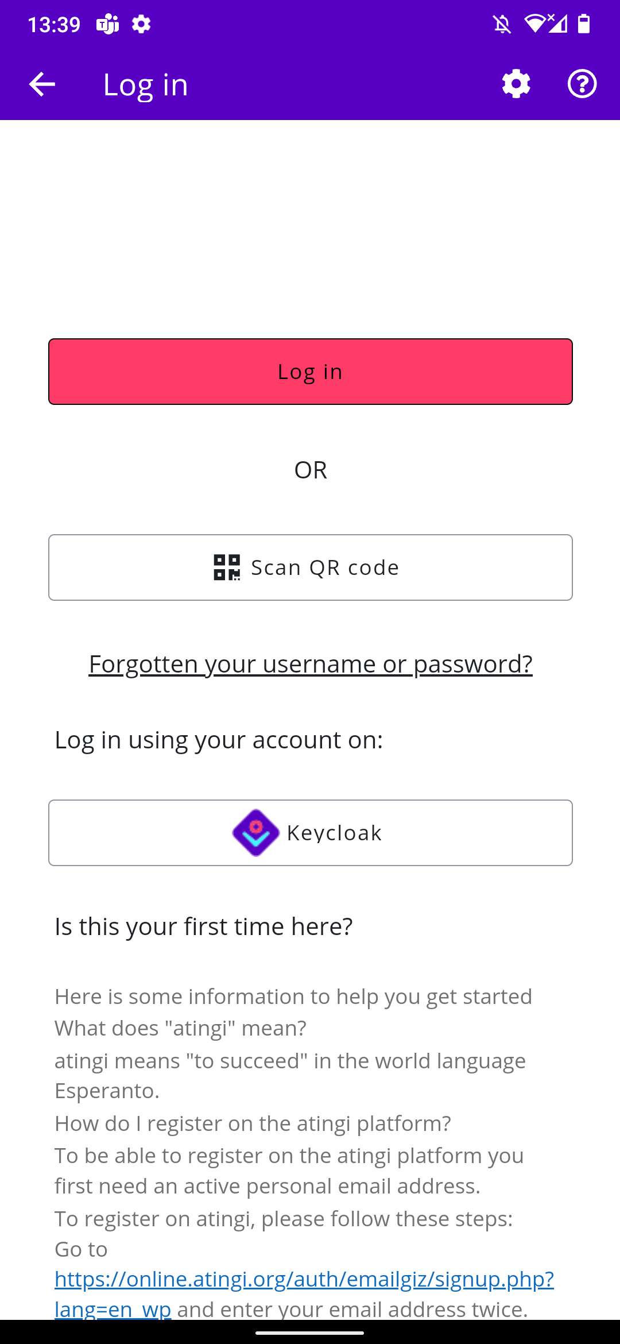Viewport: 620px width, 1344px height.
Task: Tap the 13:39 clock in status bar
Action: pyautogui.click(x=54, y=25)
